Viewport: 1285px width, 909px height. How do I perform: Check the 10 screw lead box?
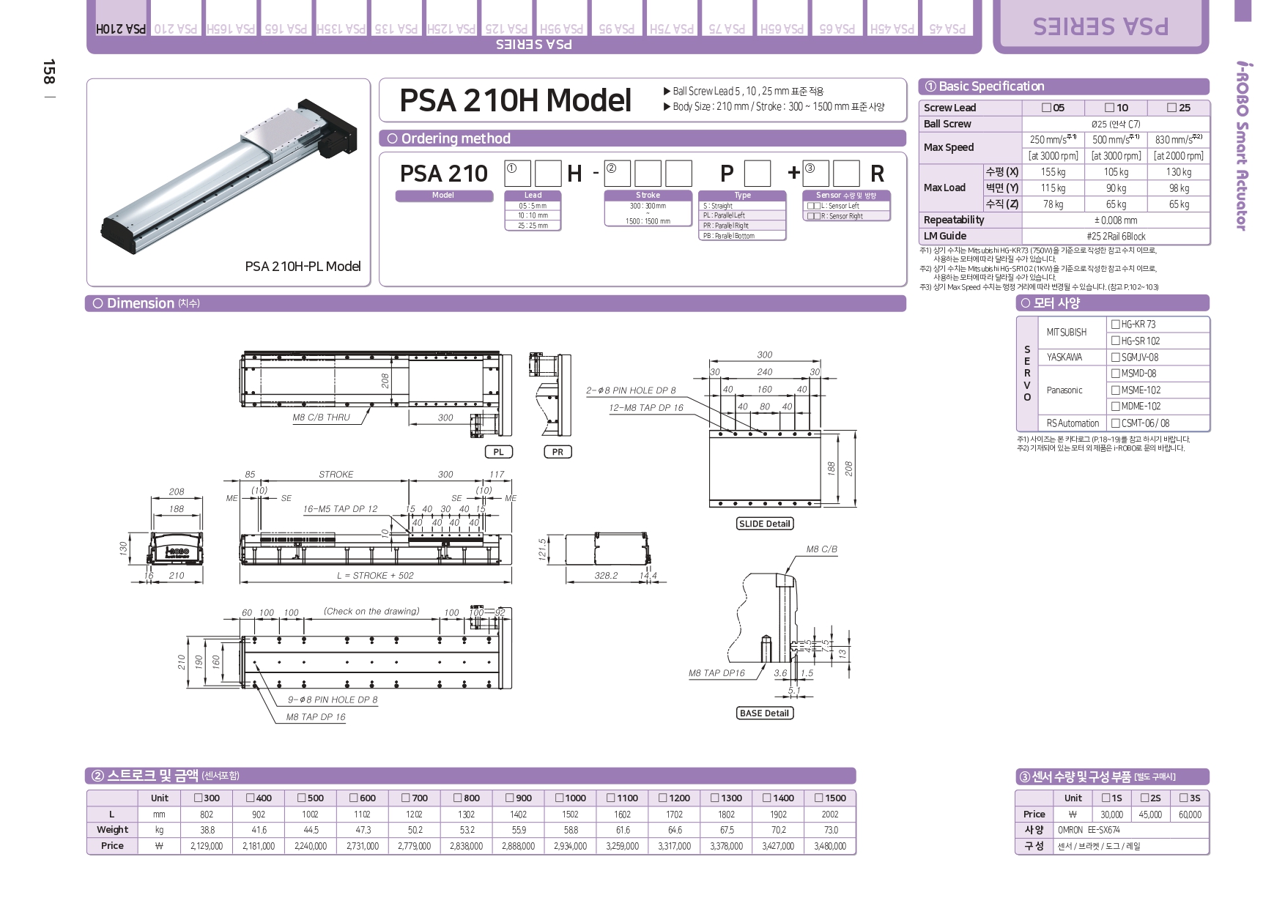coord(1109,108)
